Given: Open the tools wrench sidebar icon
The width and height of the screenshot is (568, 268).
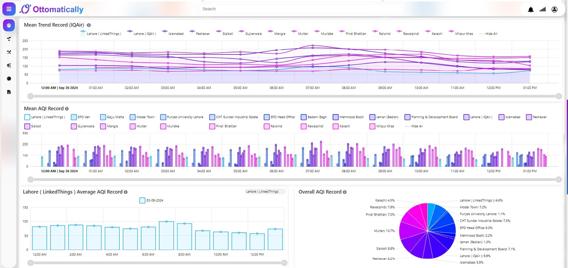Looking at the screenshot, I should (9, 52).
